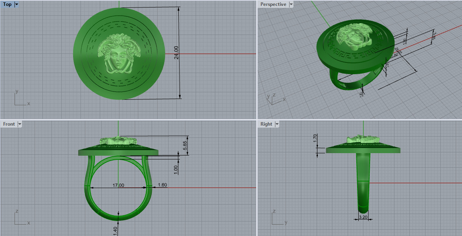The width and height of the screenshot is (462, 236).
Task: Select the 17.00 inner diameter dimension
Action: pos(118,185)
